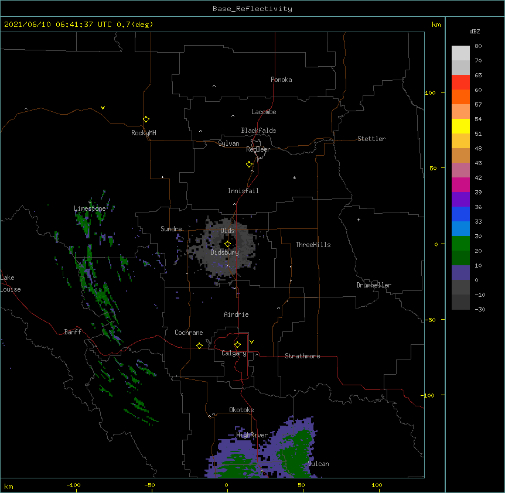
Task: Click the Limestone label
Action: click(90, 208)
